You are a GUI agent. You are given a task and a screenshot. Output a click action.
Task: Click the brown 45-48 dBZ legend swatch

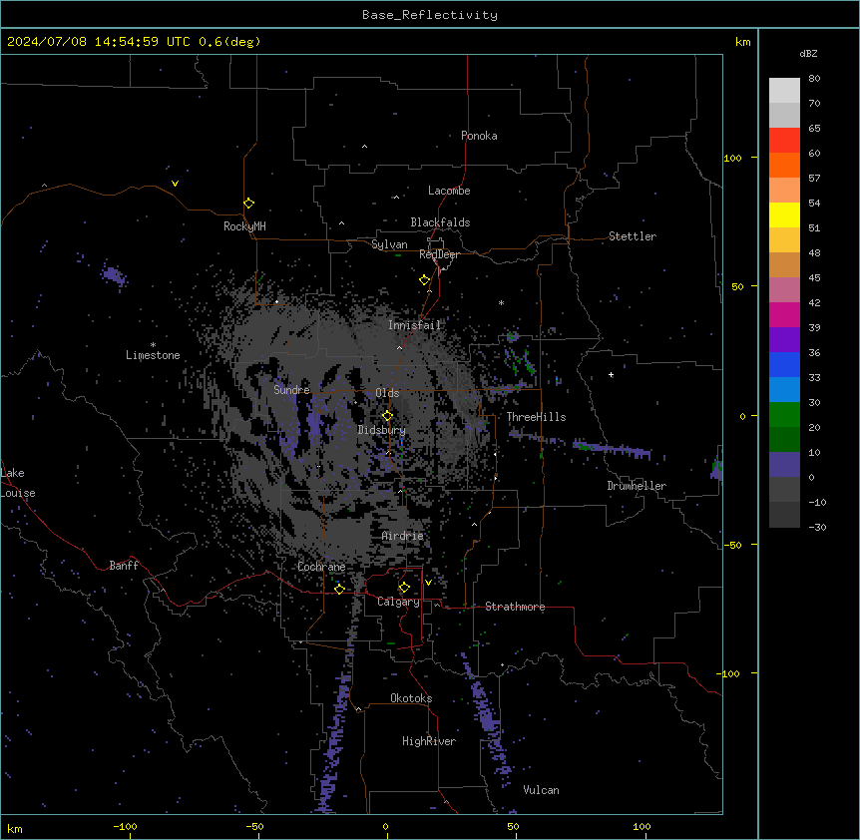click(x=784, y=264)
